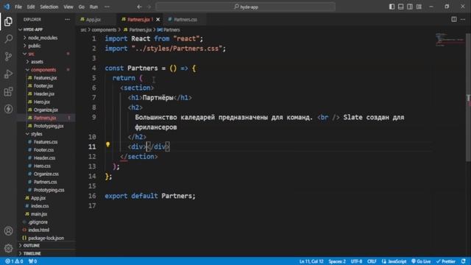Toggle the secondary side bar layout icon
Viewport: 471px width, 265px height.
[x=410, y=7]
